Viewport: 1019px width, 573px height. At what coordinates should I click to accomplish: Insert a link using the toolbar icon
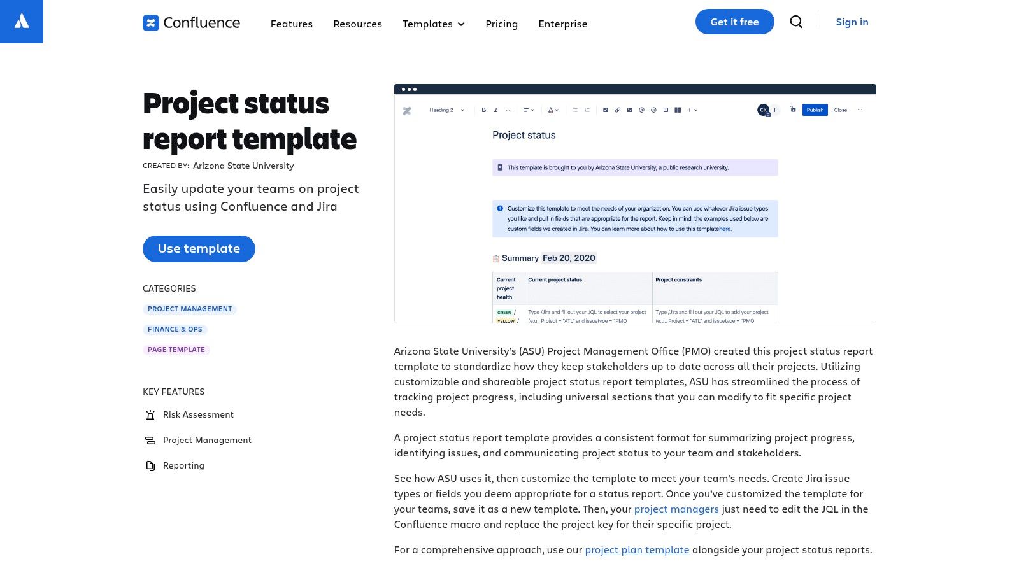pyautogui.click(x=617, y=110)
